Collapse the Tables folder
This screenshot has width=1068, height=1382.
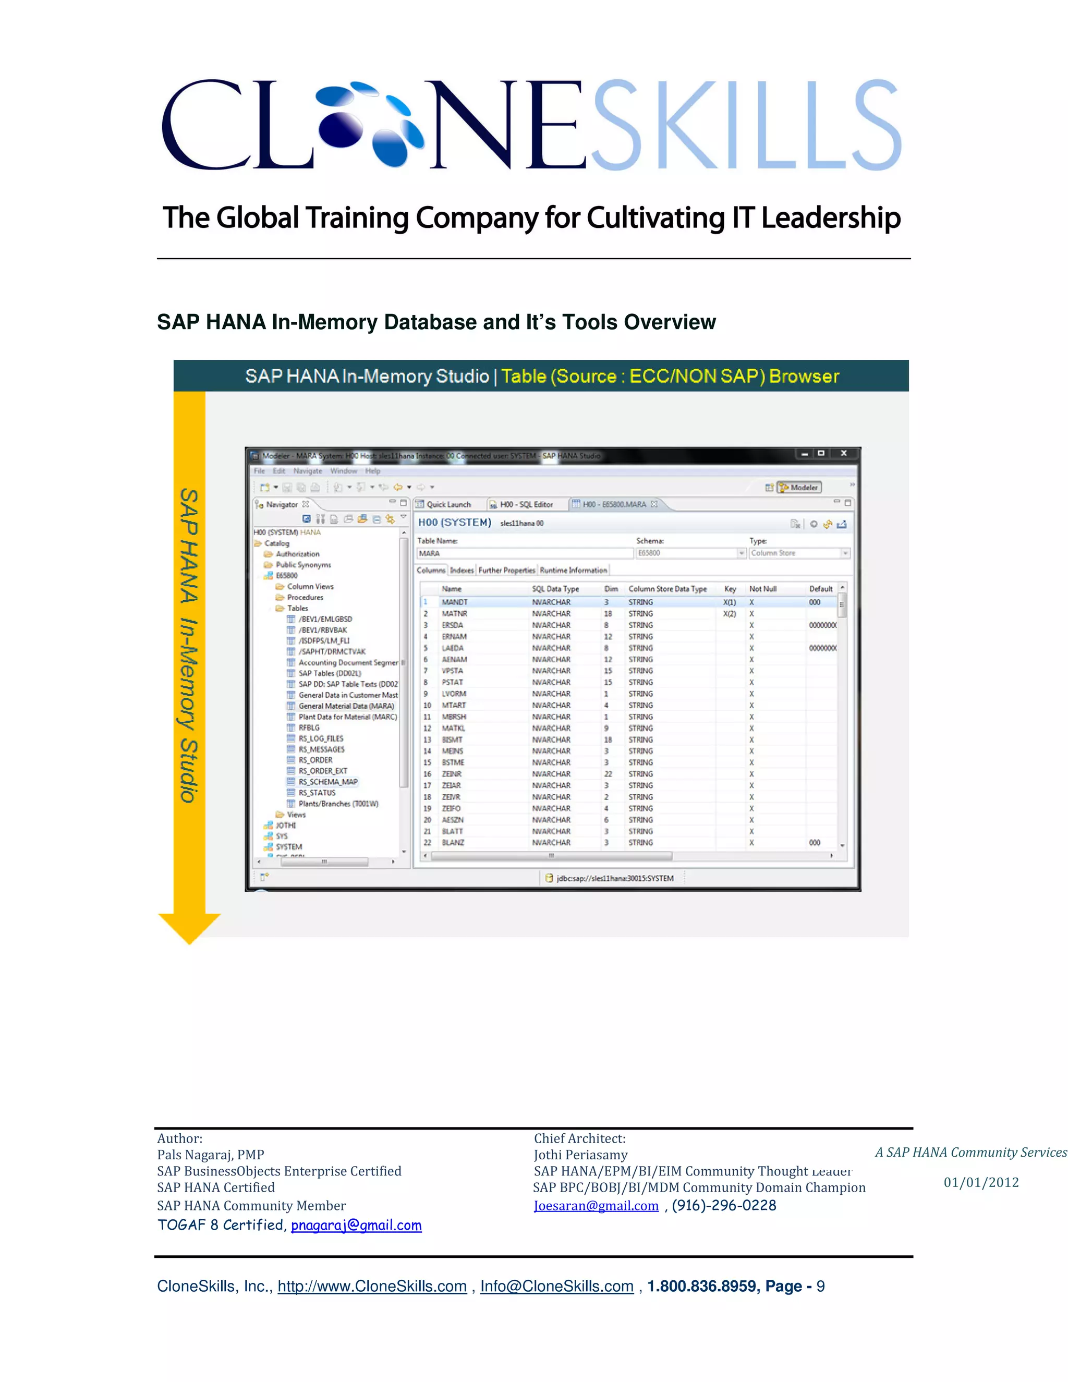tap(292, 608)
